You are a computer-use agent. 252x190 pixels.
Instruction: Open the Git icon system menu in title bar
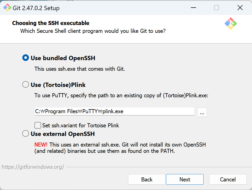click(7, 8)
